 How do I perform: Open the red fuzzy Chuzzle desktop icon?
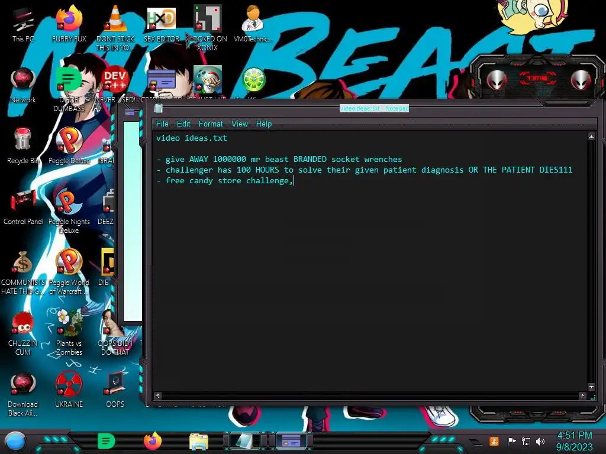point(23,332)
